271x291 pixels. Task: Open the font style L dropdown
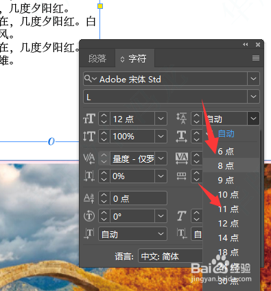[253, 97]
